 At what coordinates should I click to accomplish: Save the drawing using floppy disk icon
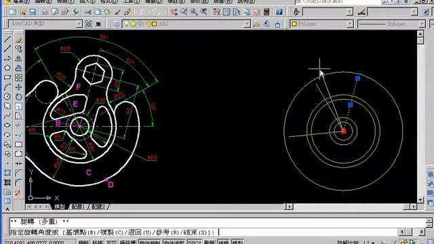pos(33,12)
